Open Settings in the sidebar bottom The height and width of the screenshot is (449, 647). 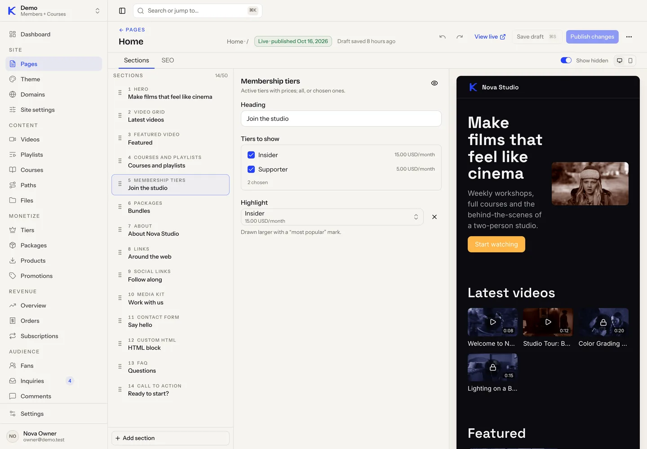click(x=54, y=414)
